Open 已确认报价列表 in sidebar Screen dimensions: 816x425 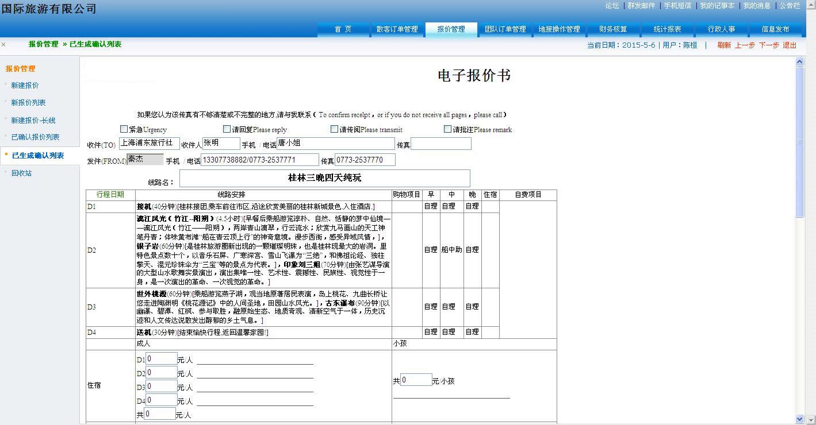point(35,137)
